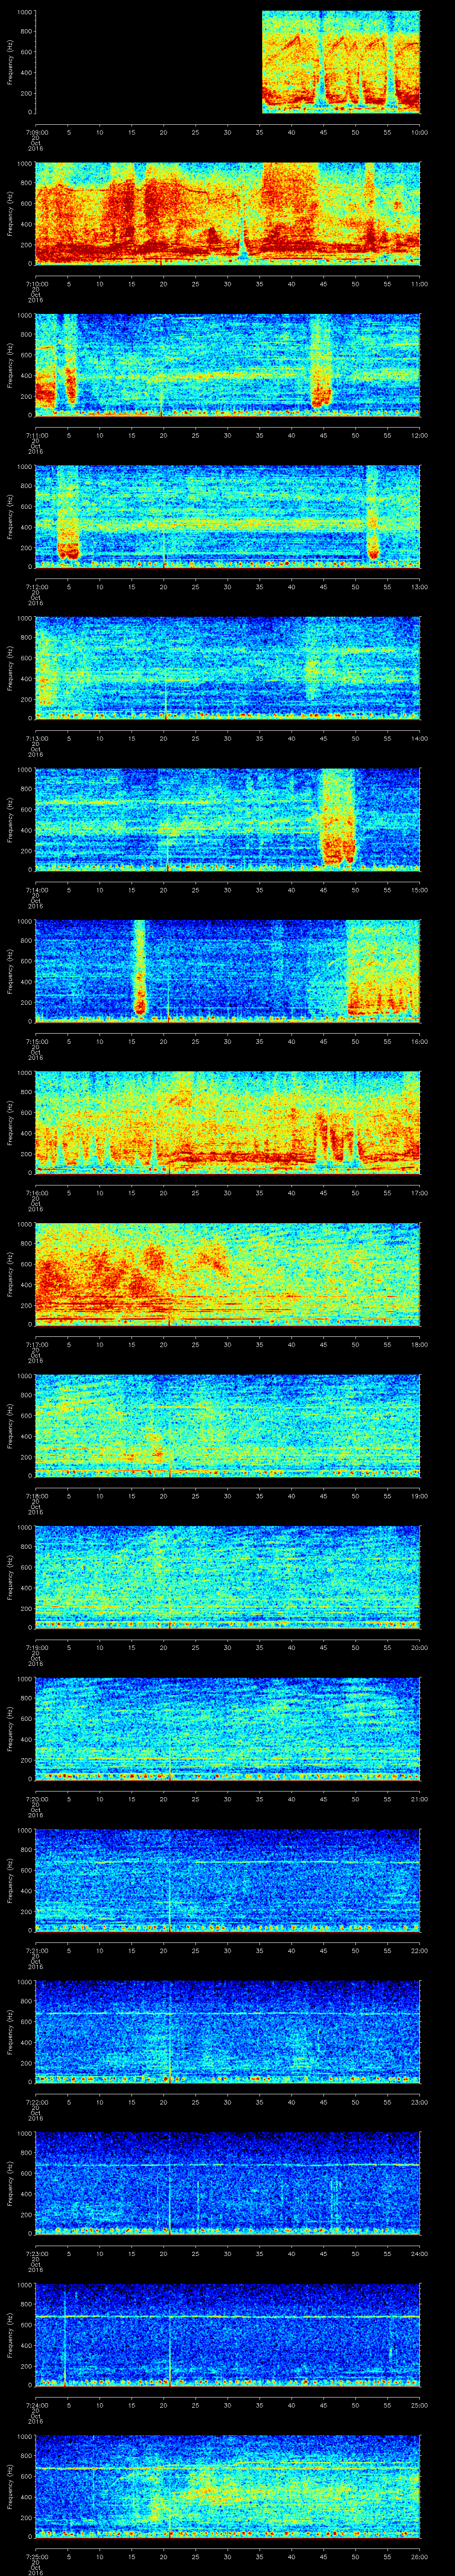Select the spectrogram panel starting at 7:19:00
The image size is (455, 2576).
point(228,1579)
